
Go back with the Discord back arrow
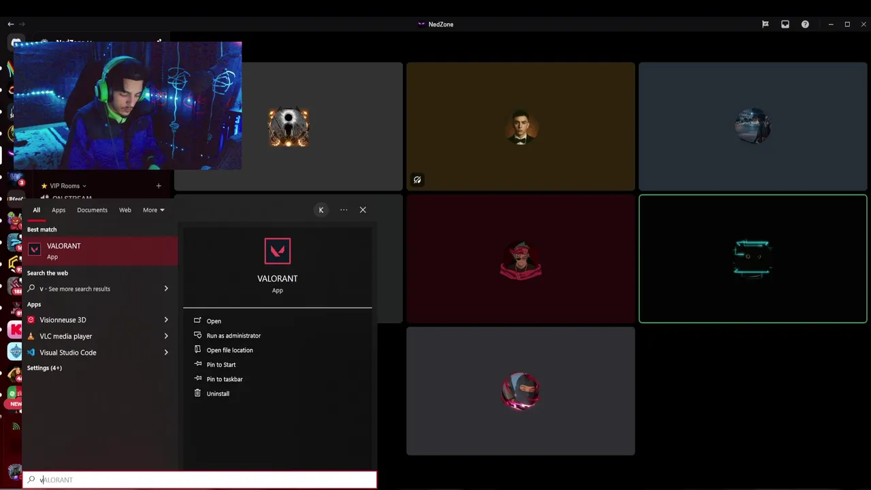tap(10, 24)
